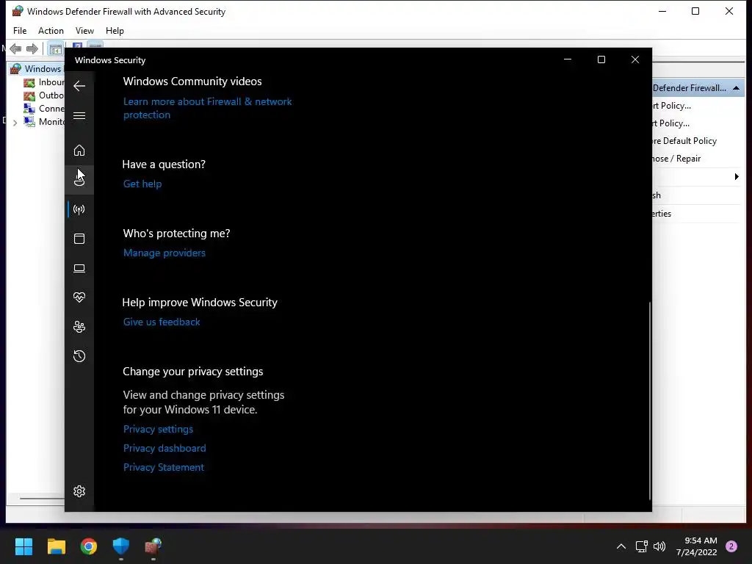Open Privacy Statement link
752x564 pixels.
point(164,468)
